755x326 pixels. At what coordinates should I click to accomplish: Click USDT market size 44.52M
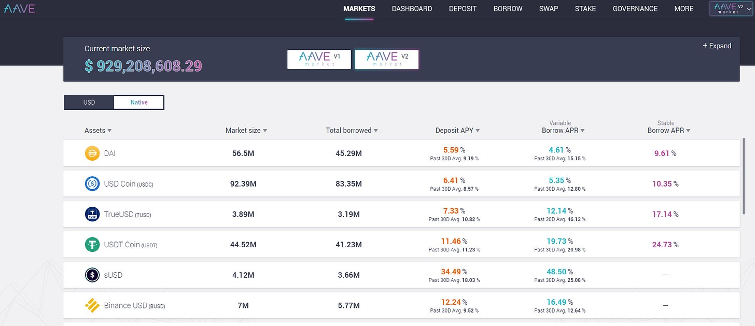click(243, 245)
